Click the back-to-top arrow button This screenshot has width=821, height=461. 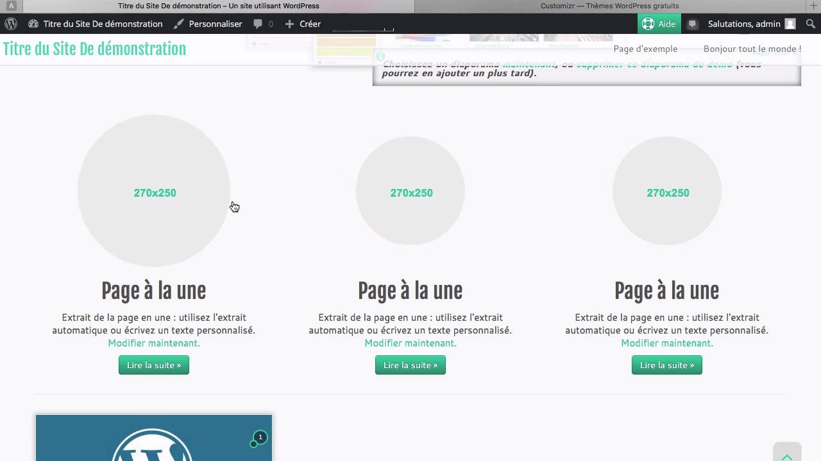[787, 452]
